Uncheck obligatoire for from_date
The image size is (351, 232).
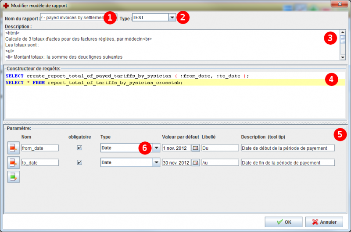(x=79, y=148)
